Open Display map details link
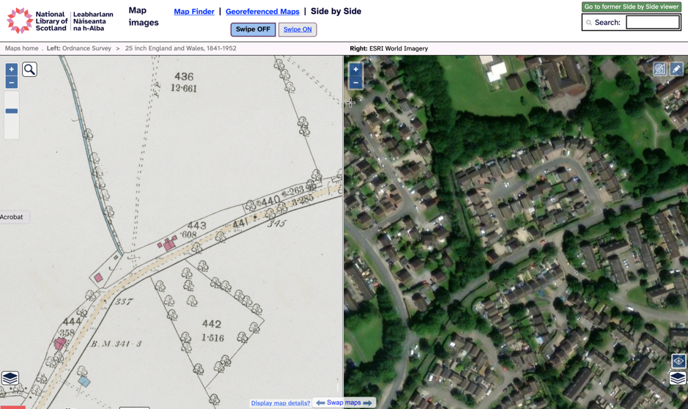This screenshot has height=409, width=688. pos(281,403)
